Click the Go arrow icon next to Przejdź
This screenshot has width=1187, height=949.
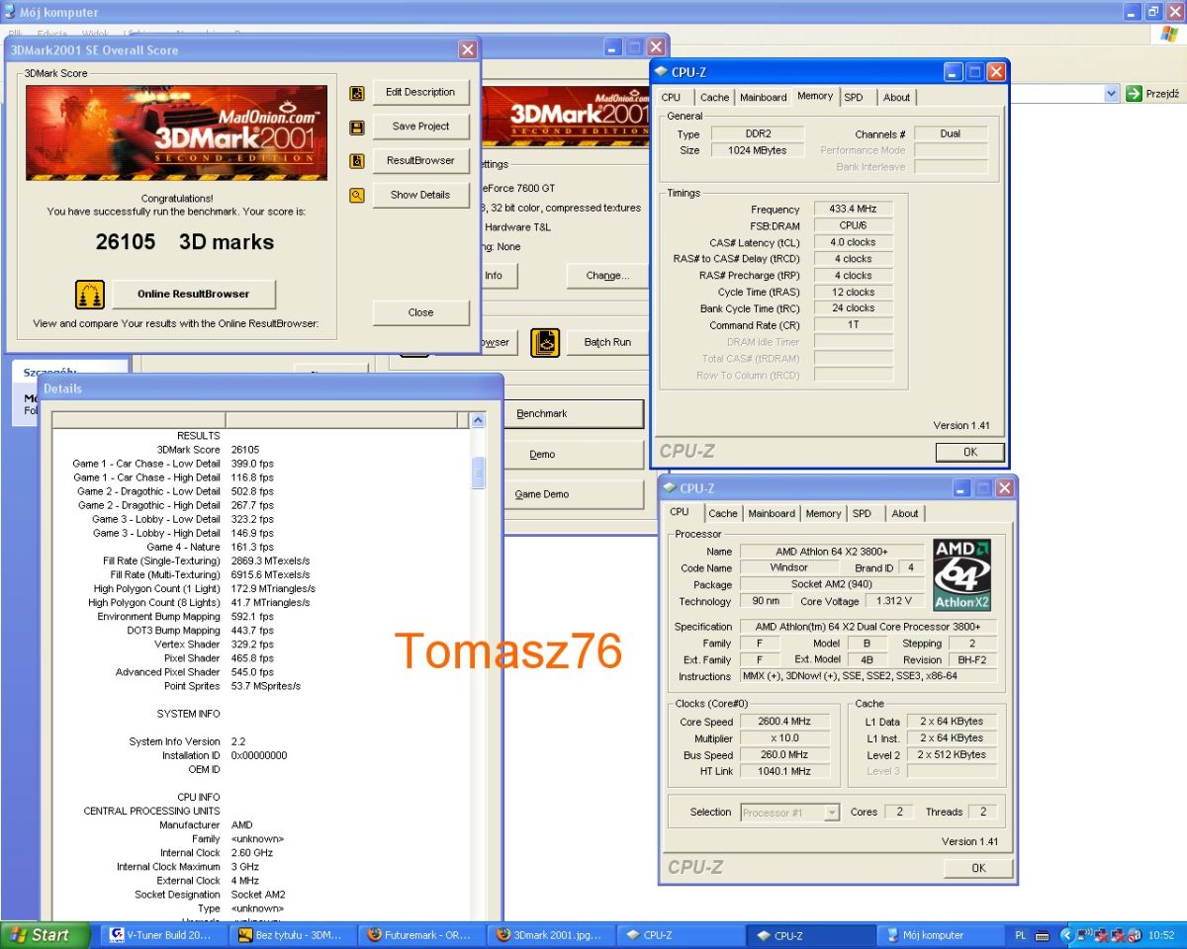(x=1135, y=94)
